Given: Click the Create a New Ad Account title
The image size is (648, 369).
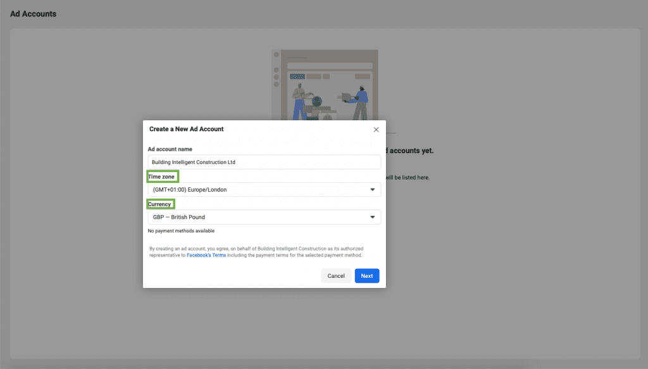Looking at the screenshot, I should [186, 129].
